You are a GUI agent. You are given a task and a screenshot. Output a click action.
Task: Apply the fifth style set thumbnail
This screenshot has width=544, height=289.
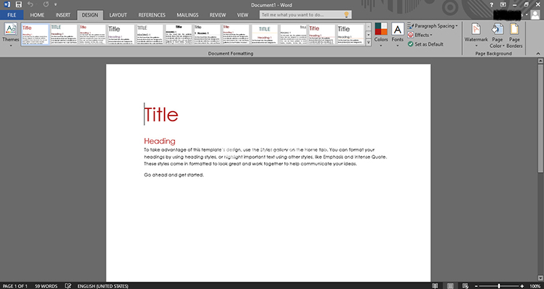149,34
